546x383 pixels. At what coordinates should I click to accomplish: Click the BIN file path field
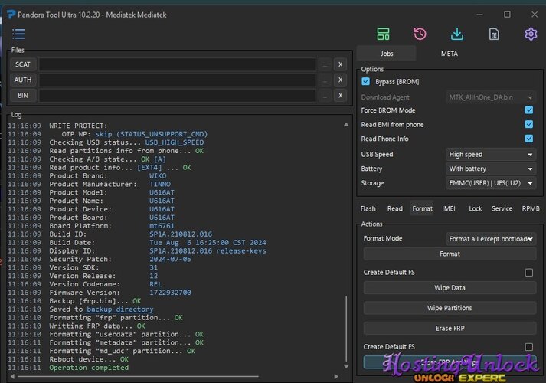(x=177, y=95)
